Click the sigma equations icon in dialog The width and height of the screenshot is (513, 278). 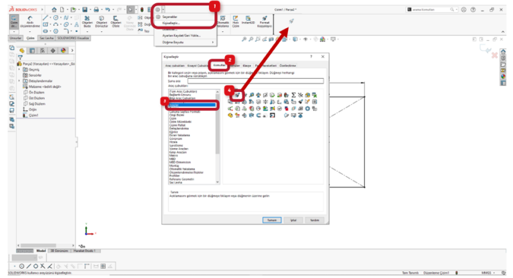(x=295, y=95)
